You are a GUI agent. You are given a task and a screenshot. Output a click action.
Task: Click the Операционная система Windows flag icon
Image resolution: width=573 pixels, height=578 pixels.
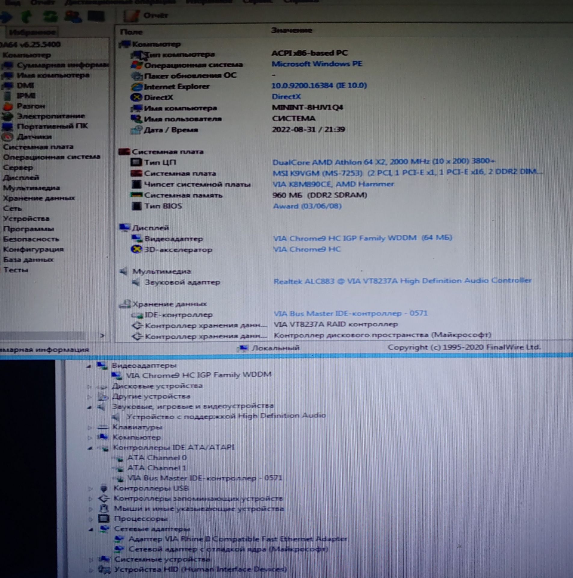[x=137, y=65]
